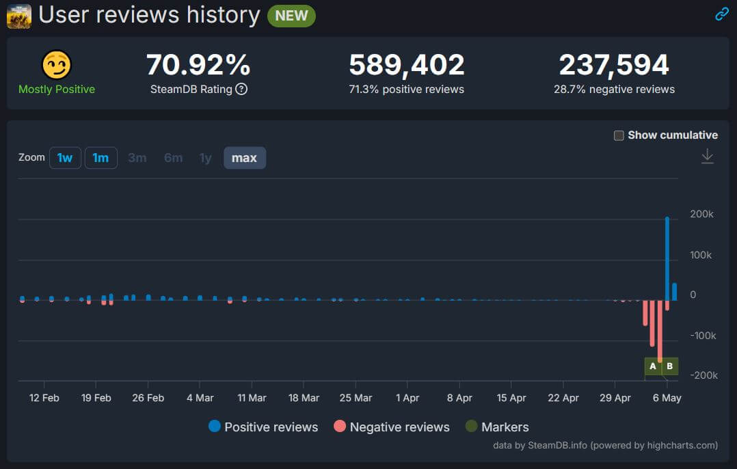This screenshot has height=469, width=737.
Task: Toggle Positive reviews legend series
Action: pyautogui.click(x=263, y=427)
